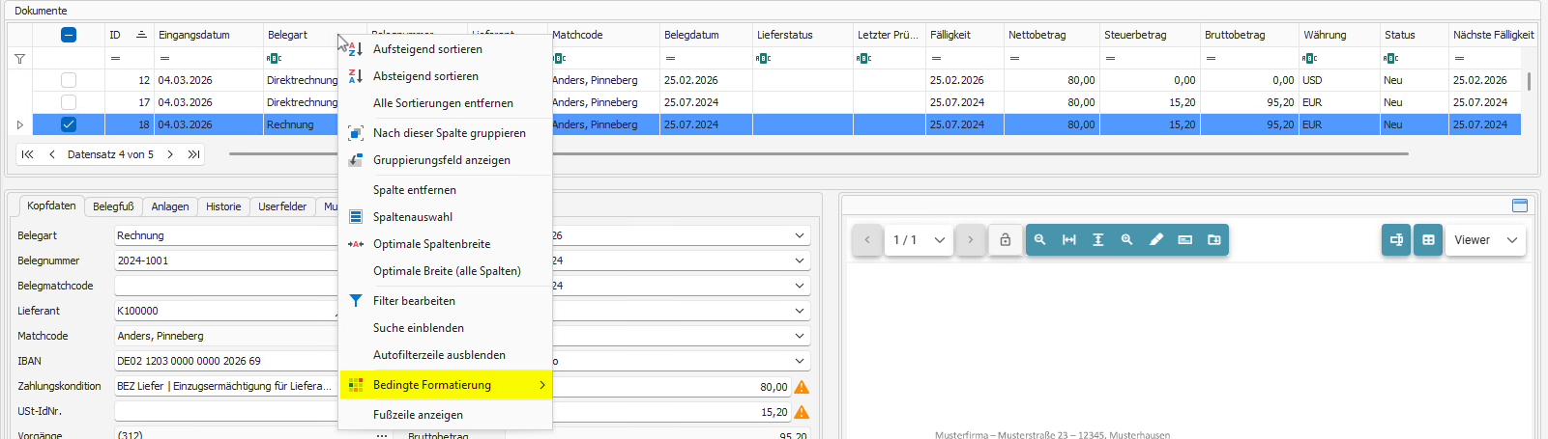Click the warning triangle next to 80,00

click(802, 387)
